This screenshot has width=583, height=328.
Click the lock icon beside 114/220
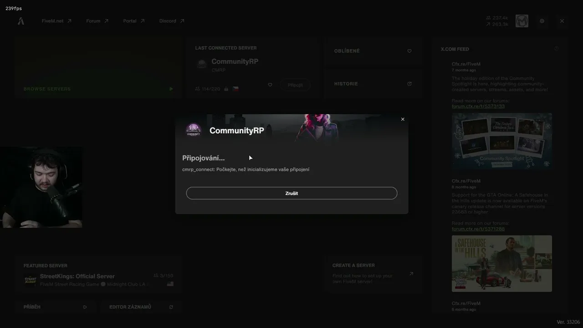coord(226,89)
